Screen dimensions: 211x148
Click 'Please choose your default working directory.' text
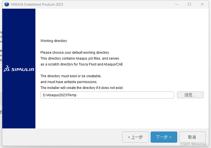click(75, 53)
